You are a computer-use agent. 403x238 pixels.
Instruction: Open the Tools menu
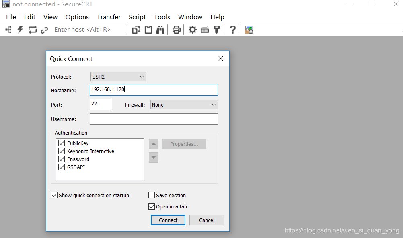point(162,17)
